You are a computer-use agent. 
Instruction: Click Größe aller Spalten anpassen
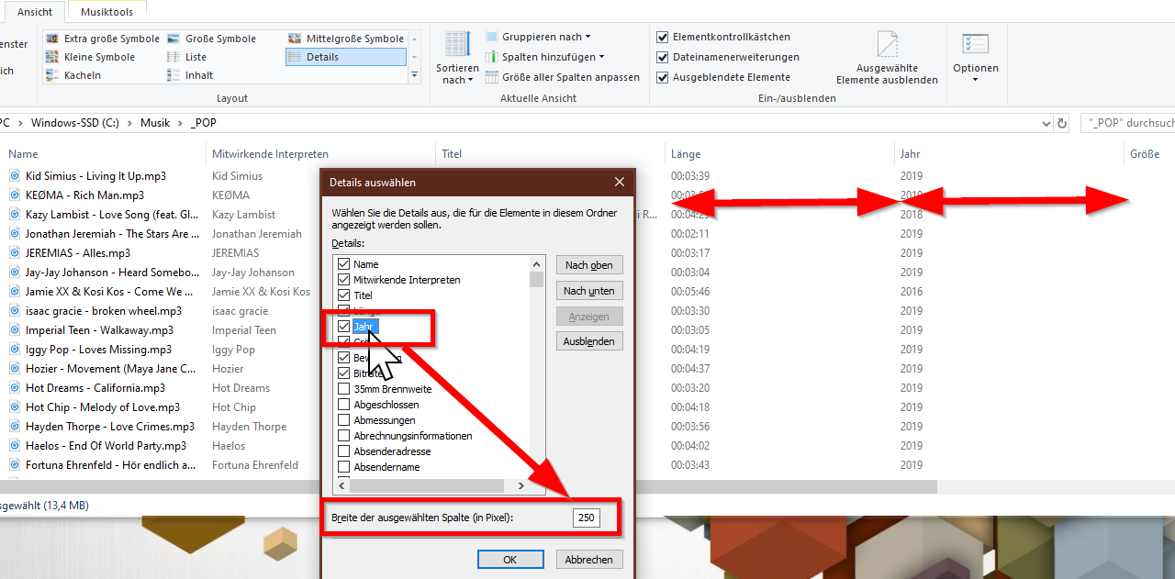[563, 77]
